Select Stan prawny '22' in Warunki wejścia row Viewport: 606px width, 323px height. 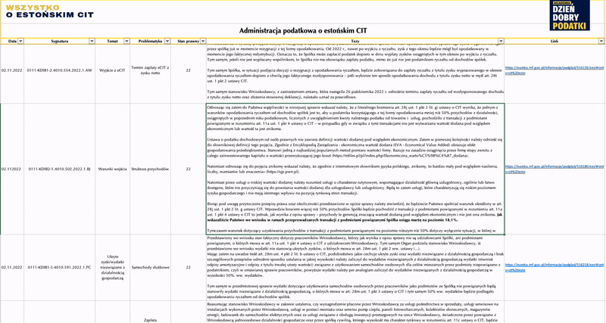coord(188,169)
